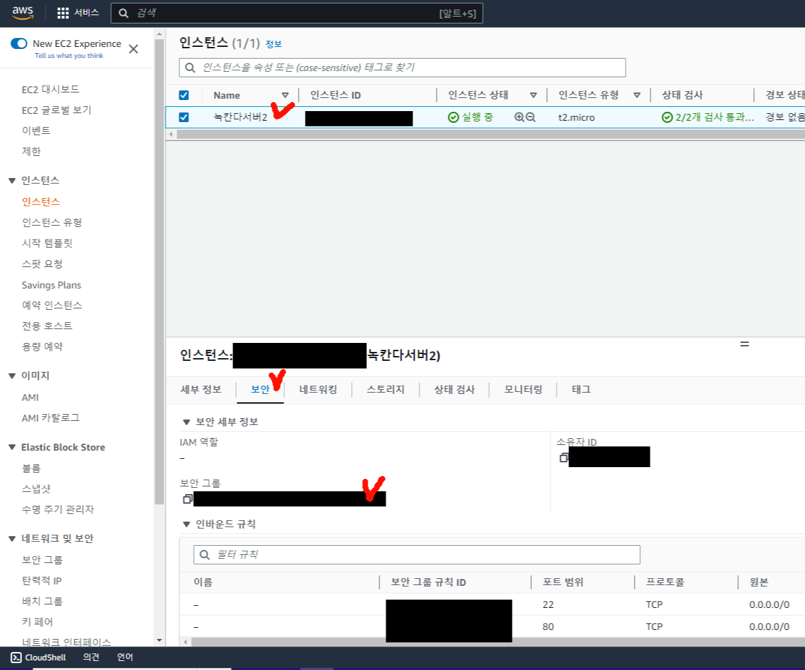The width and height of the screenshot is (805, 670).
Task: Open CloudShell from the footer
Action: (x=39, y=657)
